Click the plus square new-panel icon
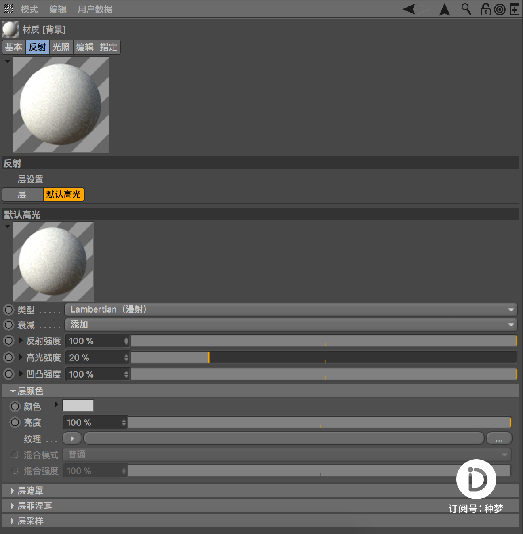 514,9
